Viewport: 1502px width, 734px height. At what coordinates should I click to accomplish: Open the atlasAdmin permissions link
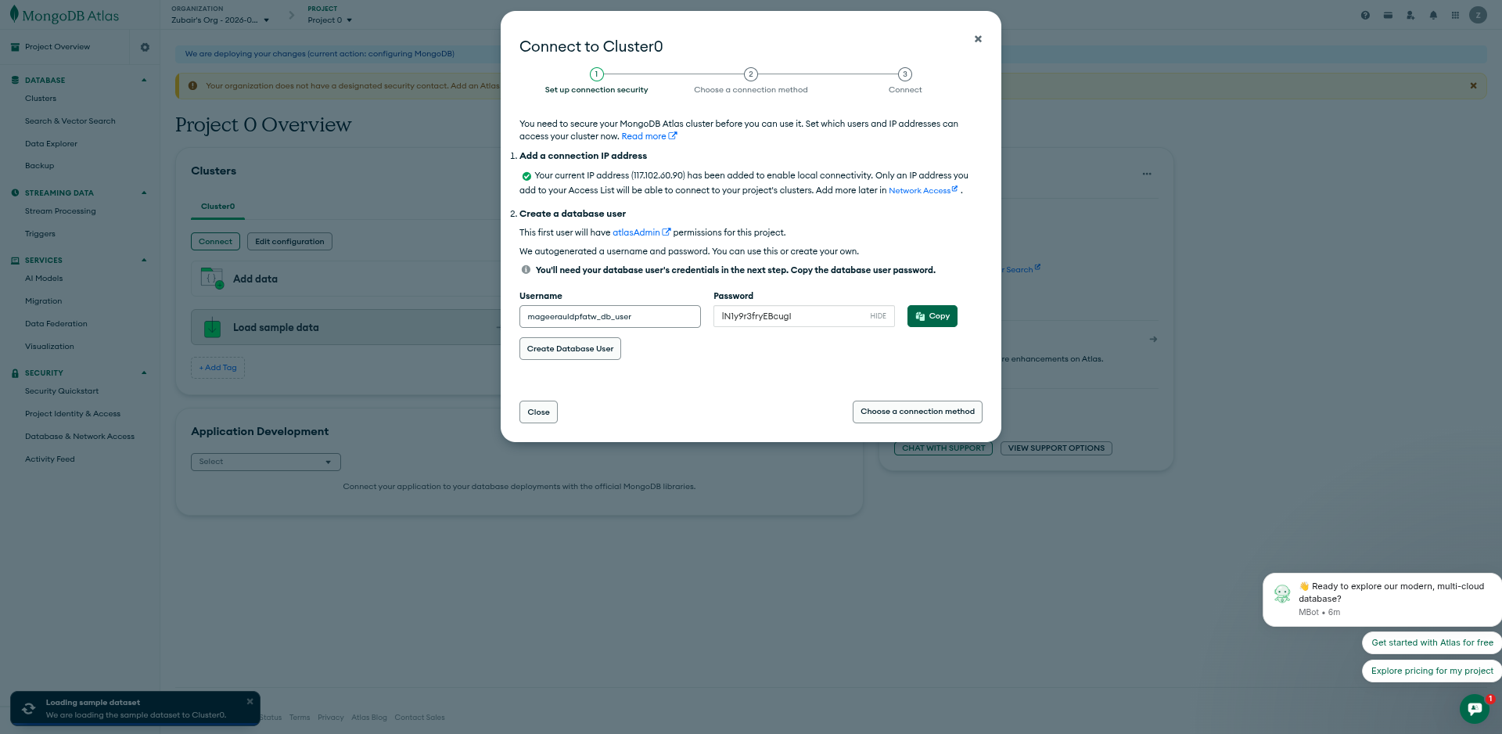tap(636, 232)
